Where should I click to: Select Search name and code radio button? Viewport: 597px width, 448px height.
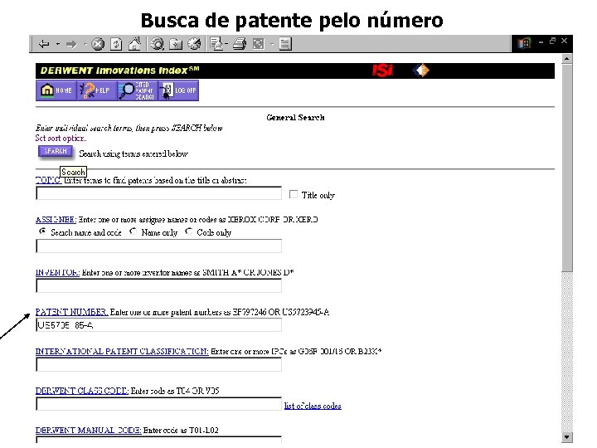pos(43,231)
